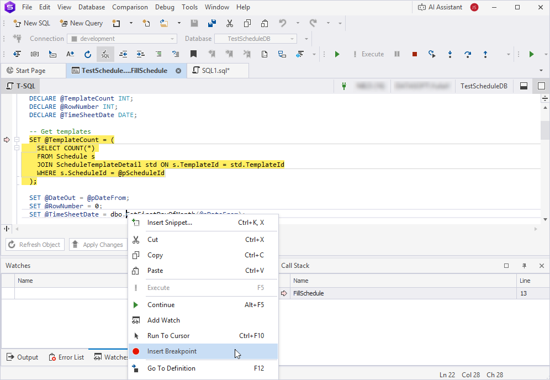The image size is (550, 380).
Task: Choose Insert Breakpoint from context menu
Action: pos(172,351)
